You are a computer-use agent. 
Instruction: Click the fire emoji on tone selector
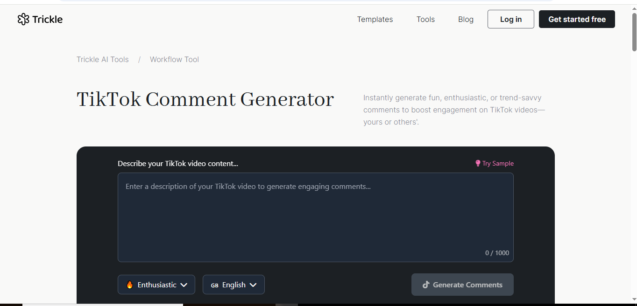click(x=129, y=285)
